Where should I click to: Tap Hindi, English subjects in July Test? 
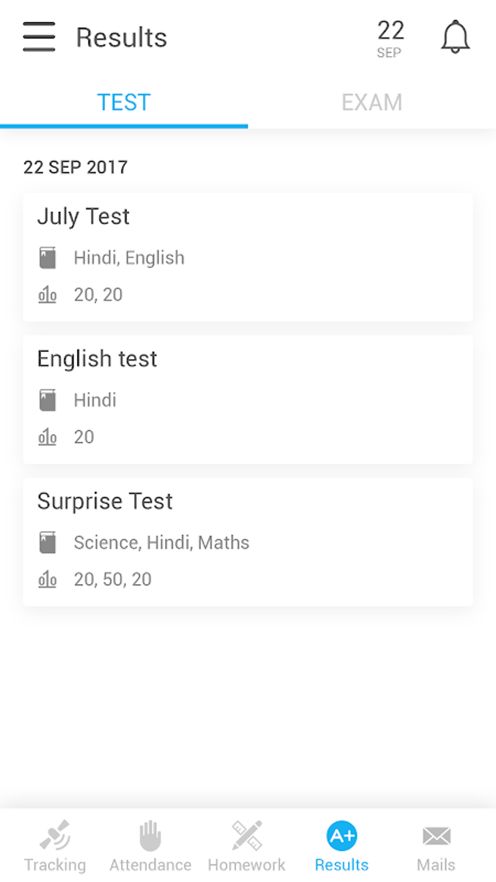click(129, 258)
